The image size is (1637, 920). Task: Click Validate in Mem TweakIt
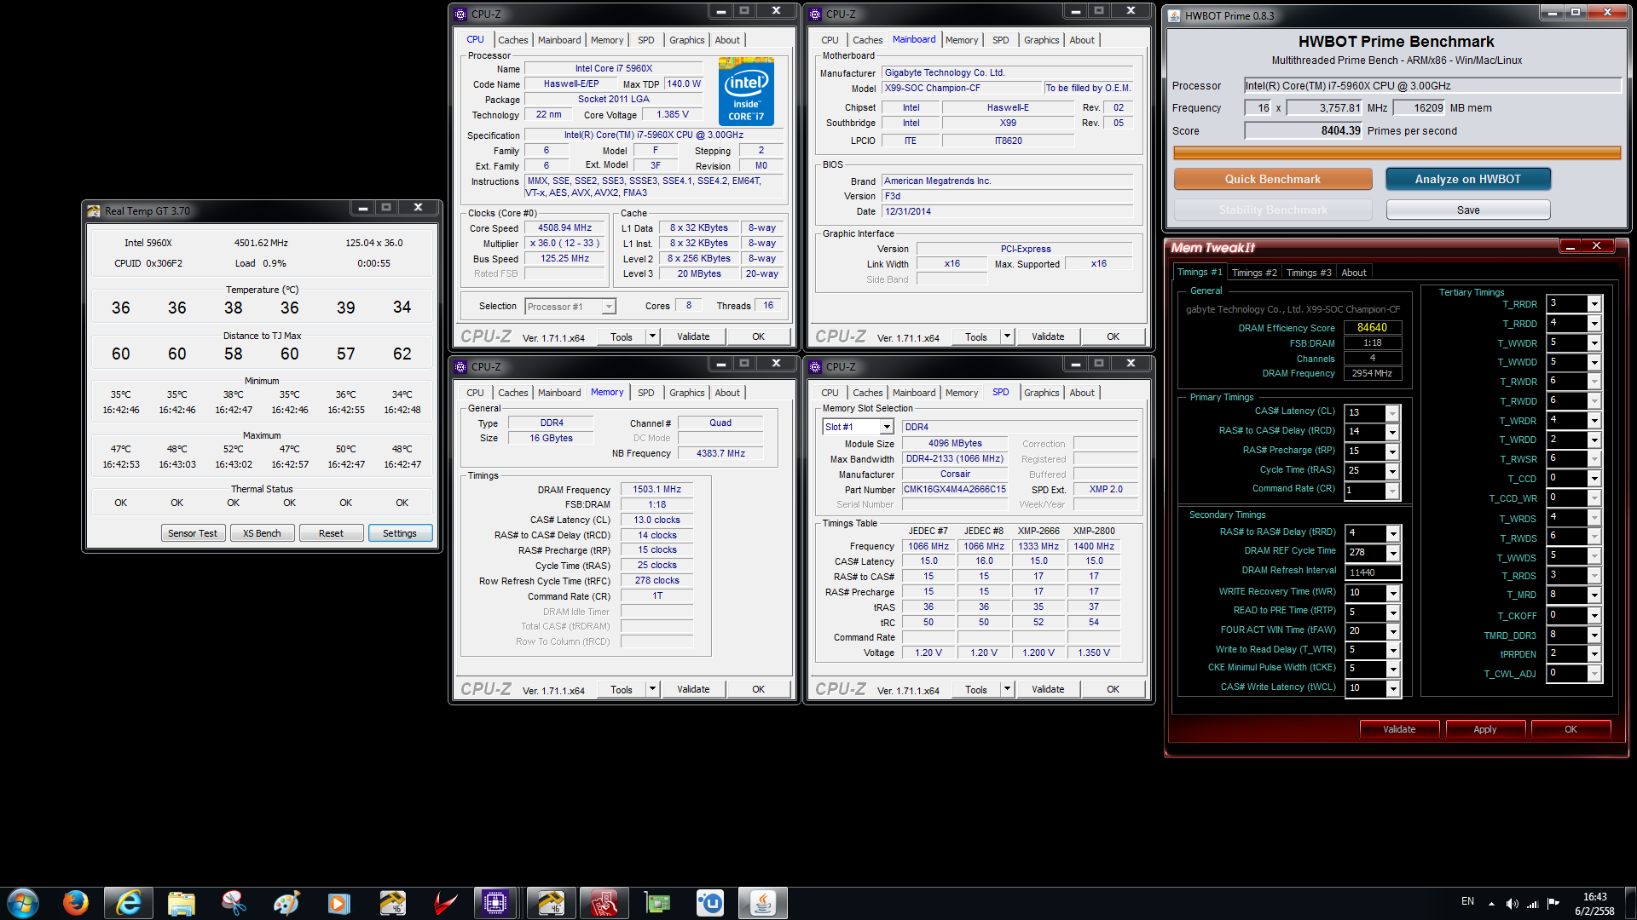1399,729
